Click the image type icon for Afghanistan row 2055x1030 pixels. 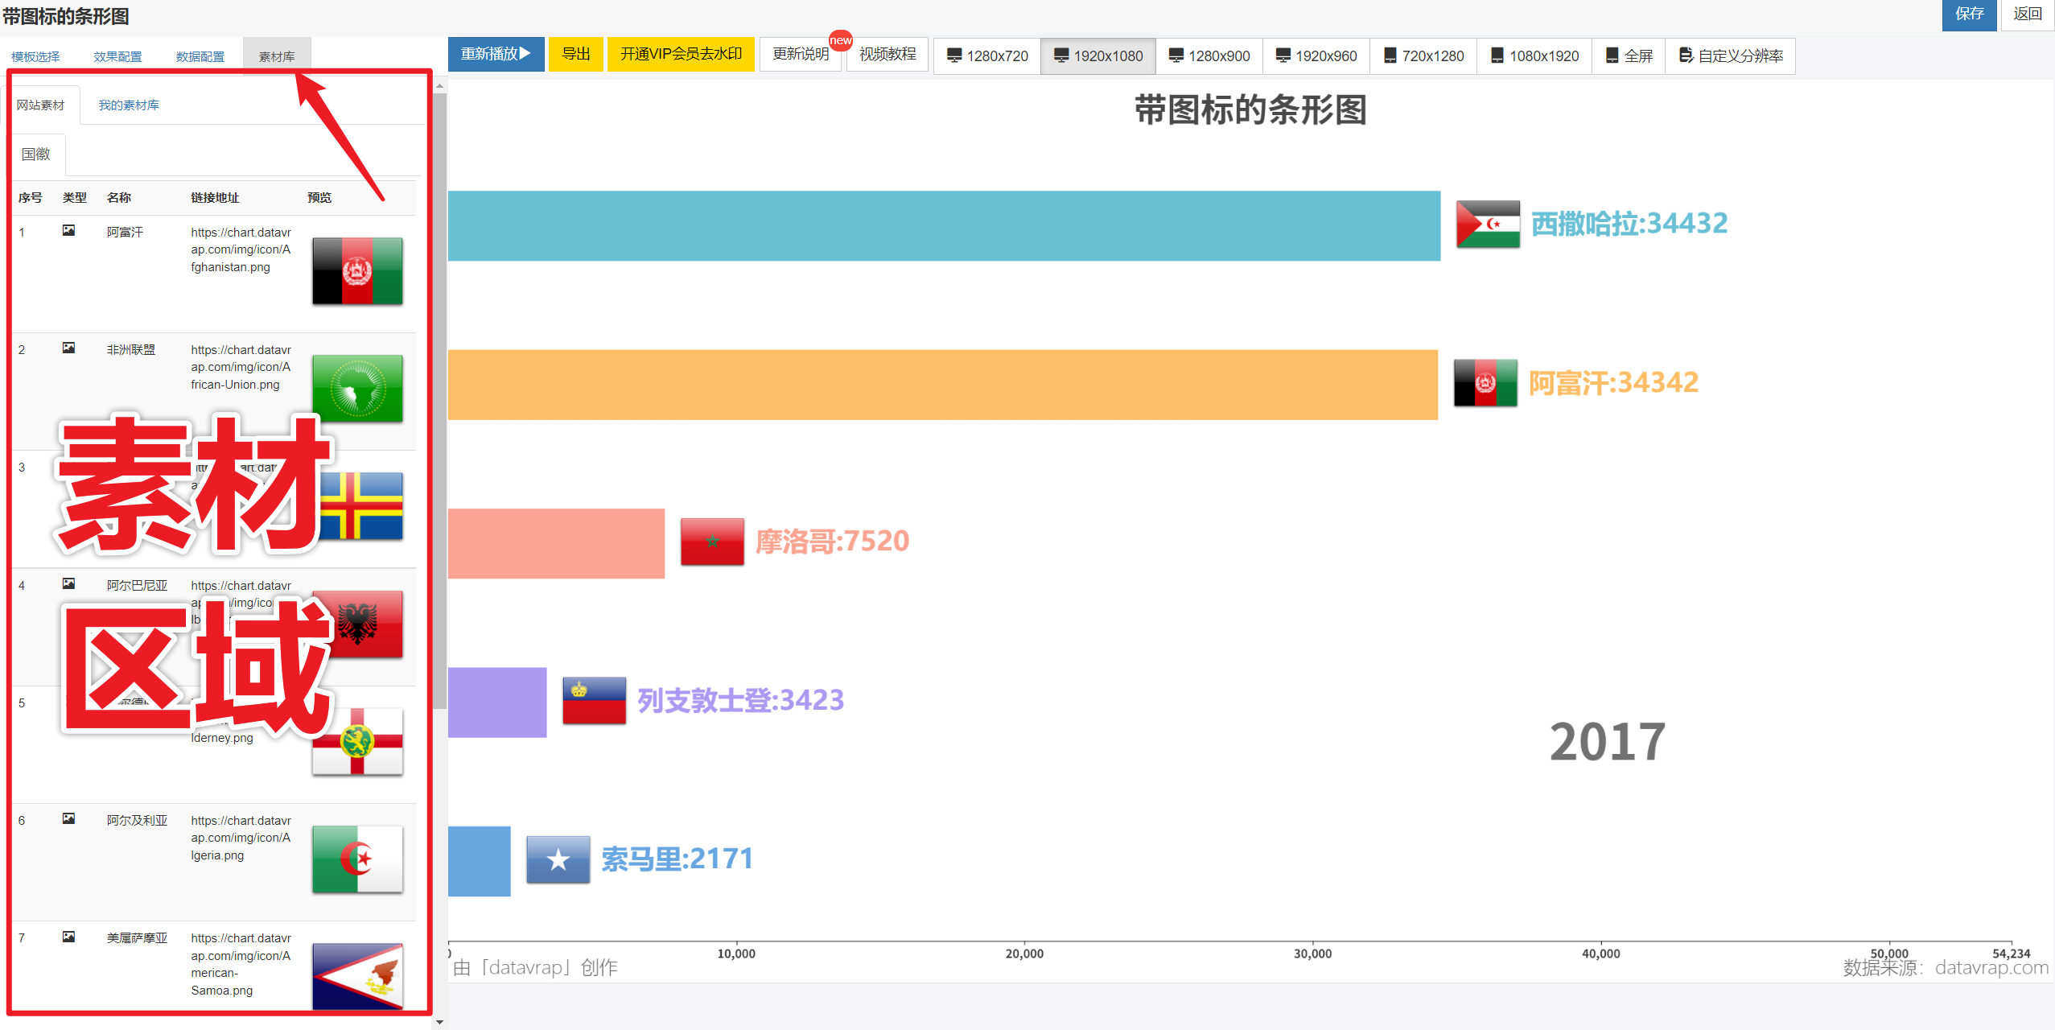click(68, 231)
